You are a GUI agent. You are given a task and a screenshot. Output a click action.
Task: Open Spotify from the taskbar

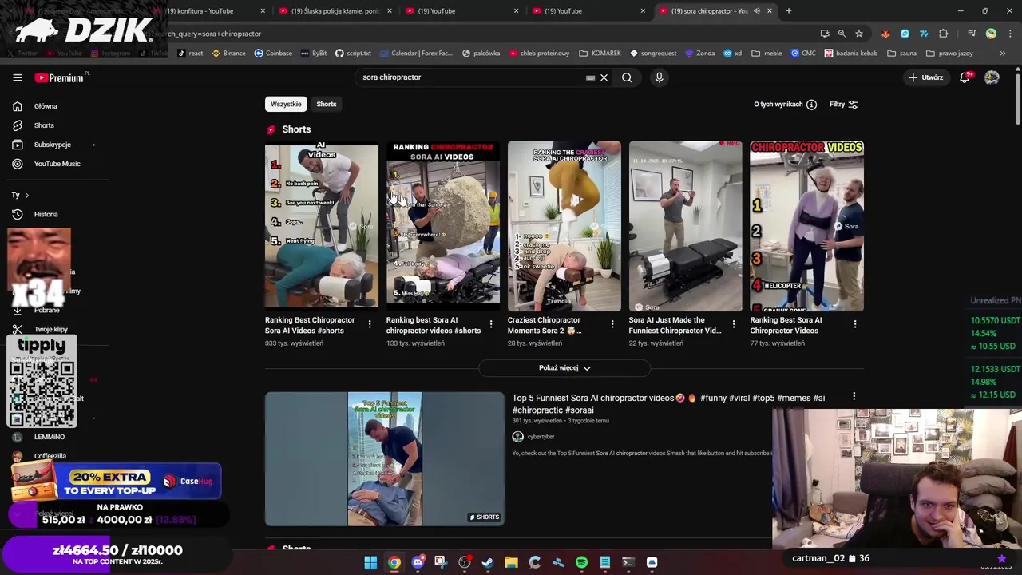581,562
